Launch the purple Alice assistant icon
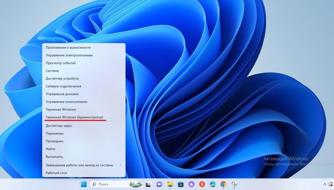334x190 pixels. click(x=191, y=184)
